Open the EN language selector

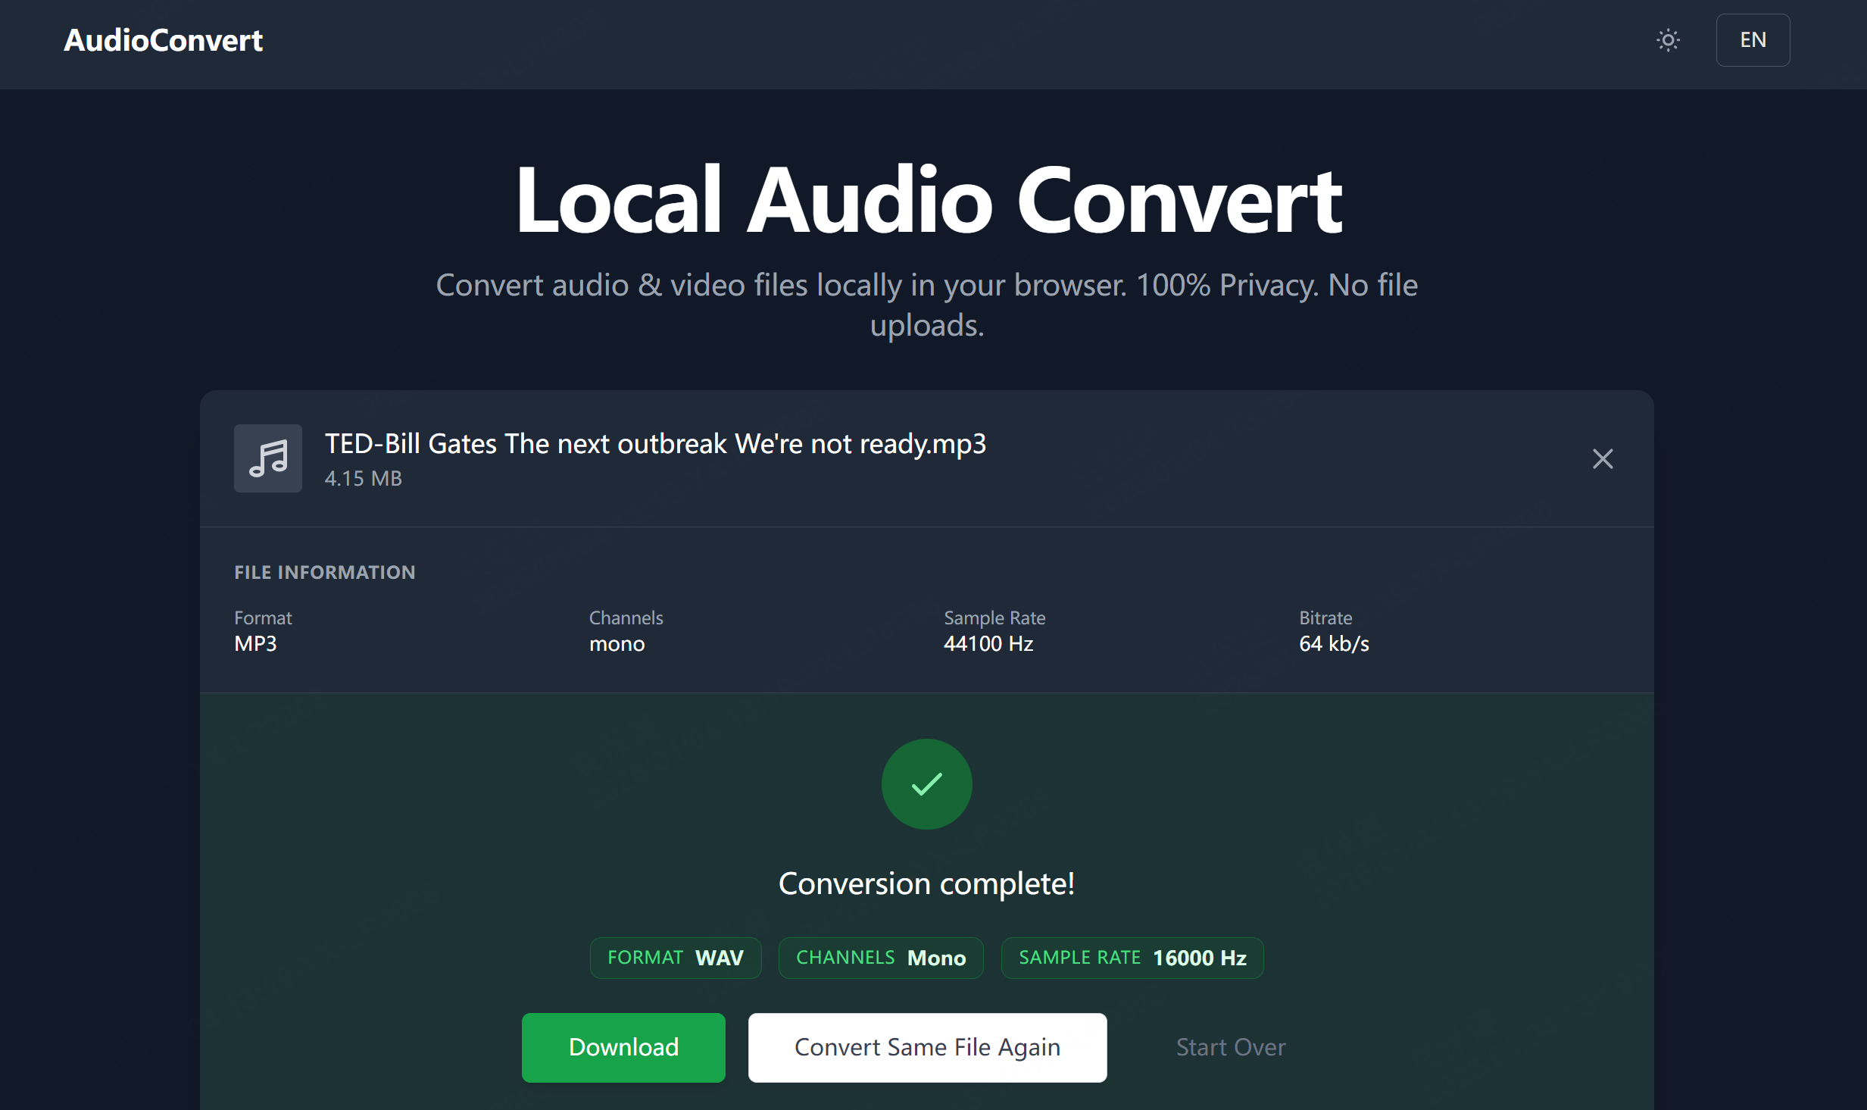point(1752,39)
